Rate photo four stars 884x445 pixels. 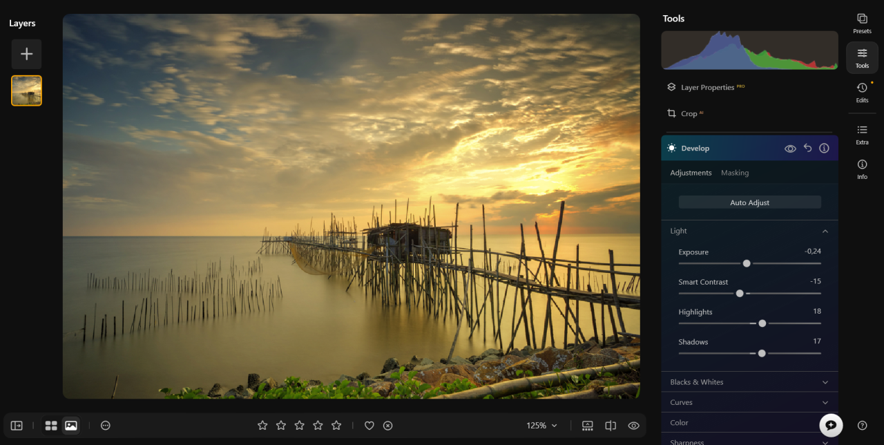[x=318, y=426]
